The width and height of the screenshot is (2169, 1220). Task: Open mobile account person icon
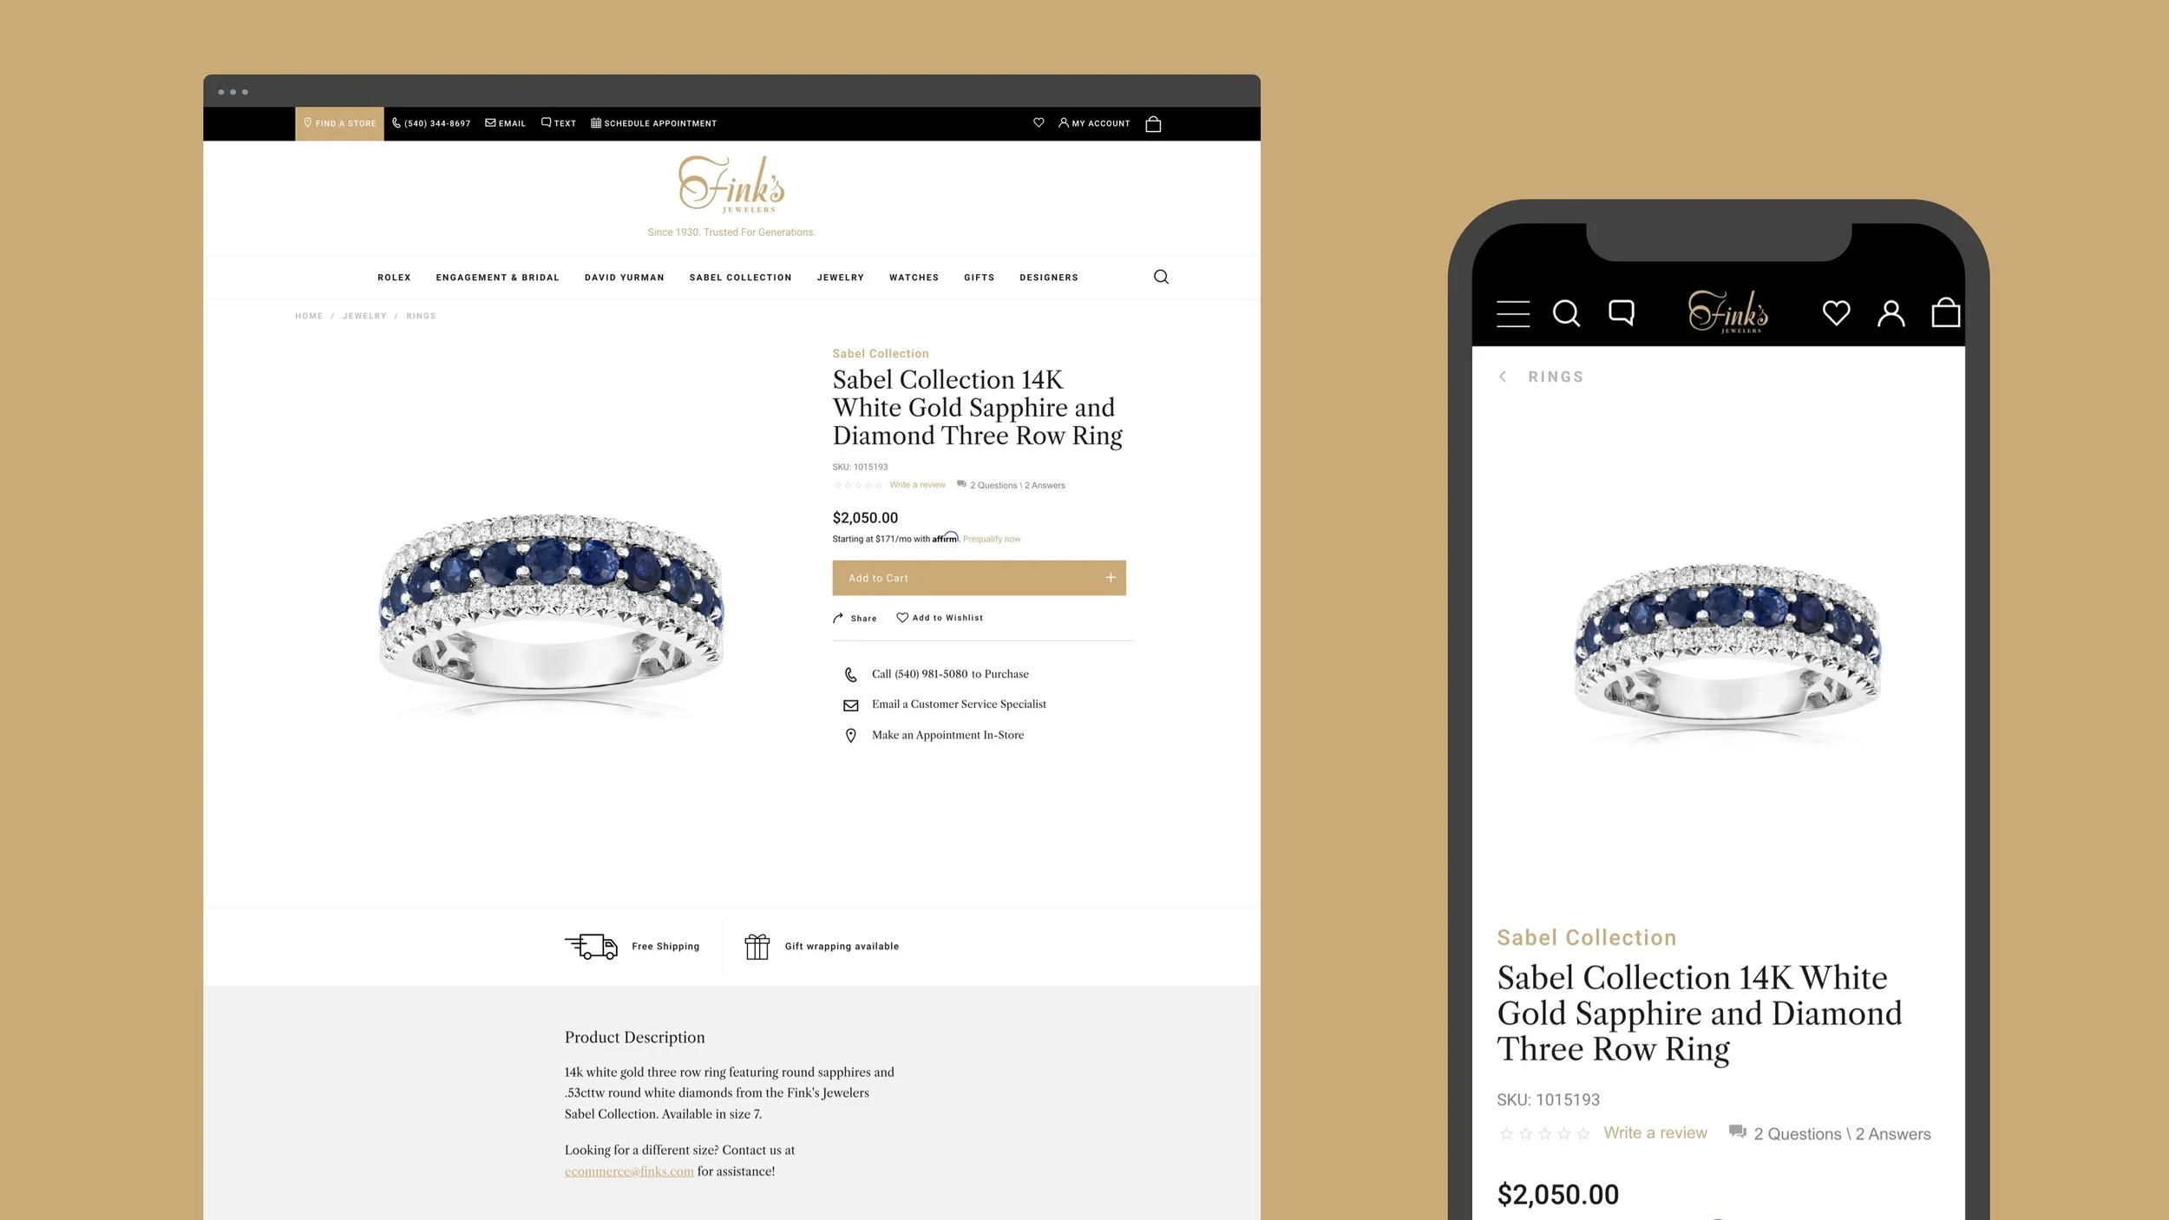(1891, 313)
